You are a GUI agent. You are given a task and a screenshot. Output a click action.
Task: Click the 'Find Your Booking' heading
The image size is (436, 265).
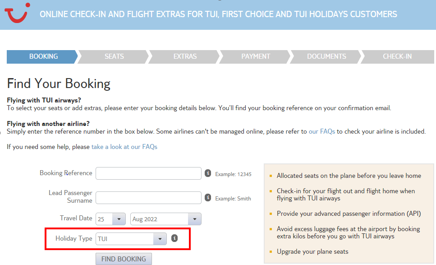click(x=59, y=84)
